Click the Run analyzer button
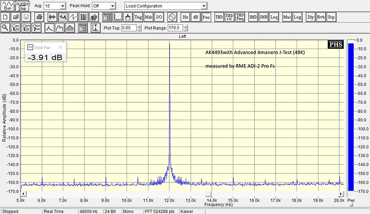This screenshot has width=370, height=214. (8, 6)
